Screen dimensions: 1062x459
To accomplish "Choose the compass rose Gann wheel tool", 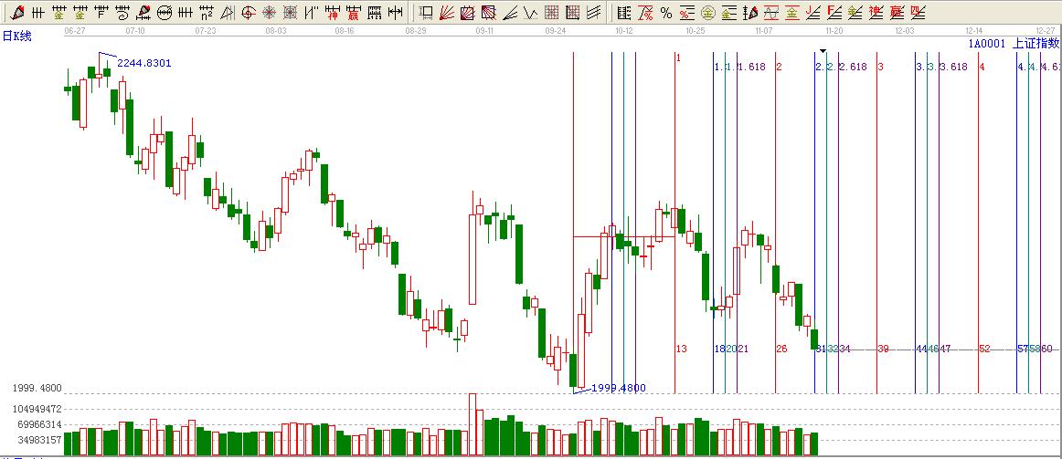I will 270,13.
